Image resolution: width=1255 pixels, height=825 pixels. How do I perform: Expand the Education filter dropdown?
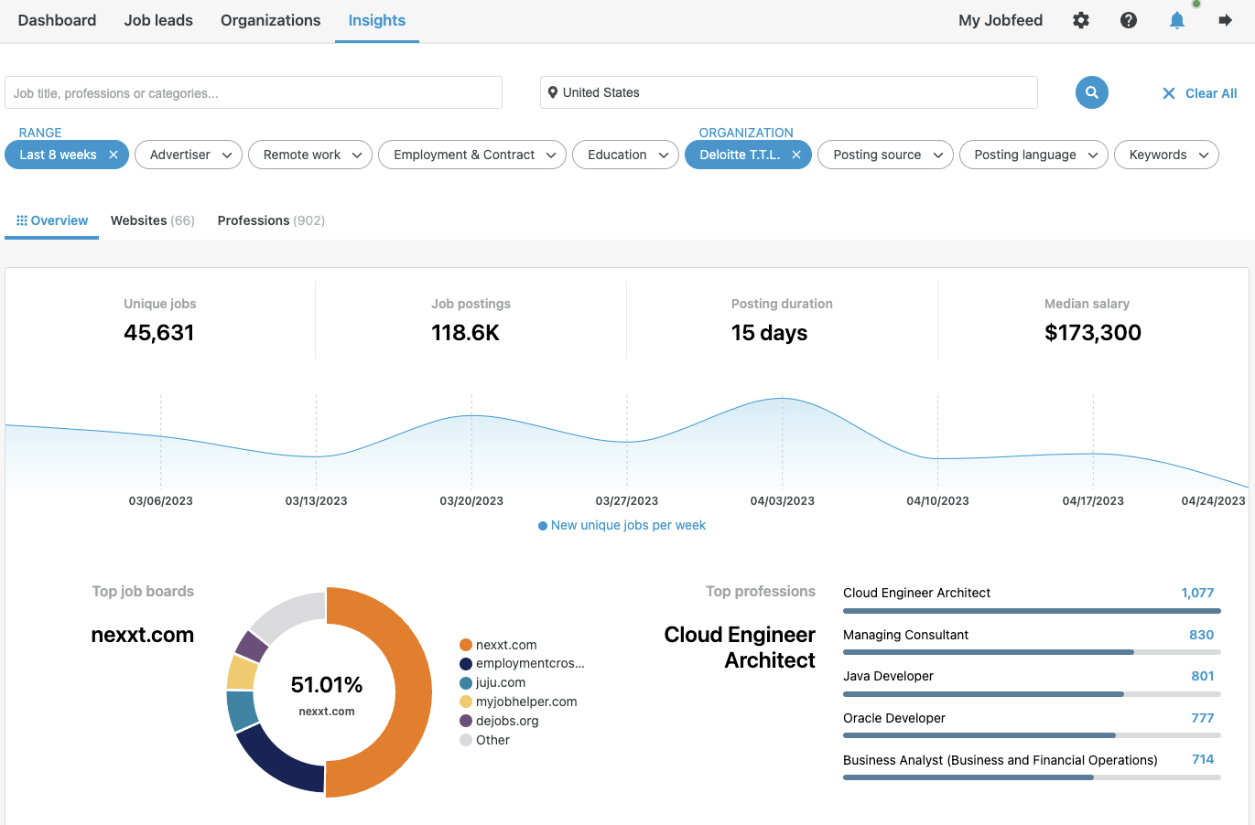(x=625, y=155)
